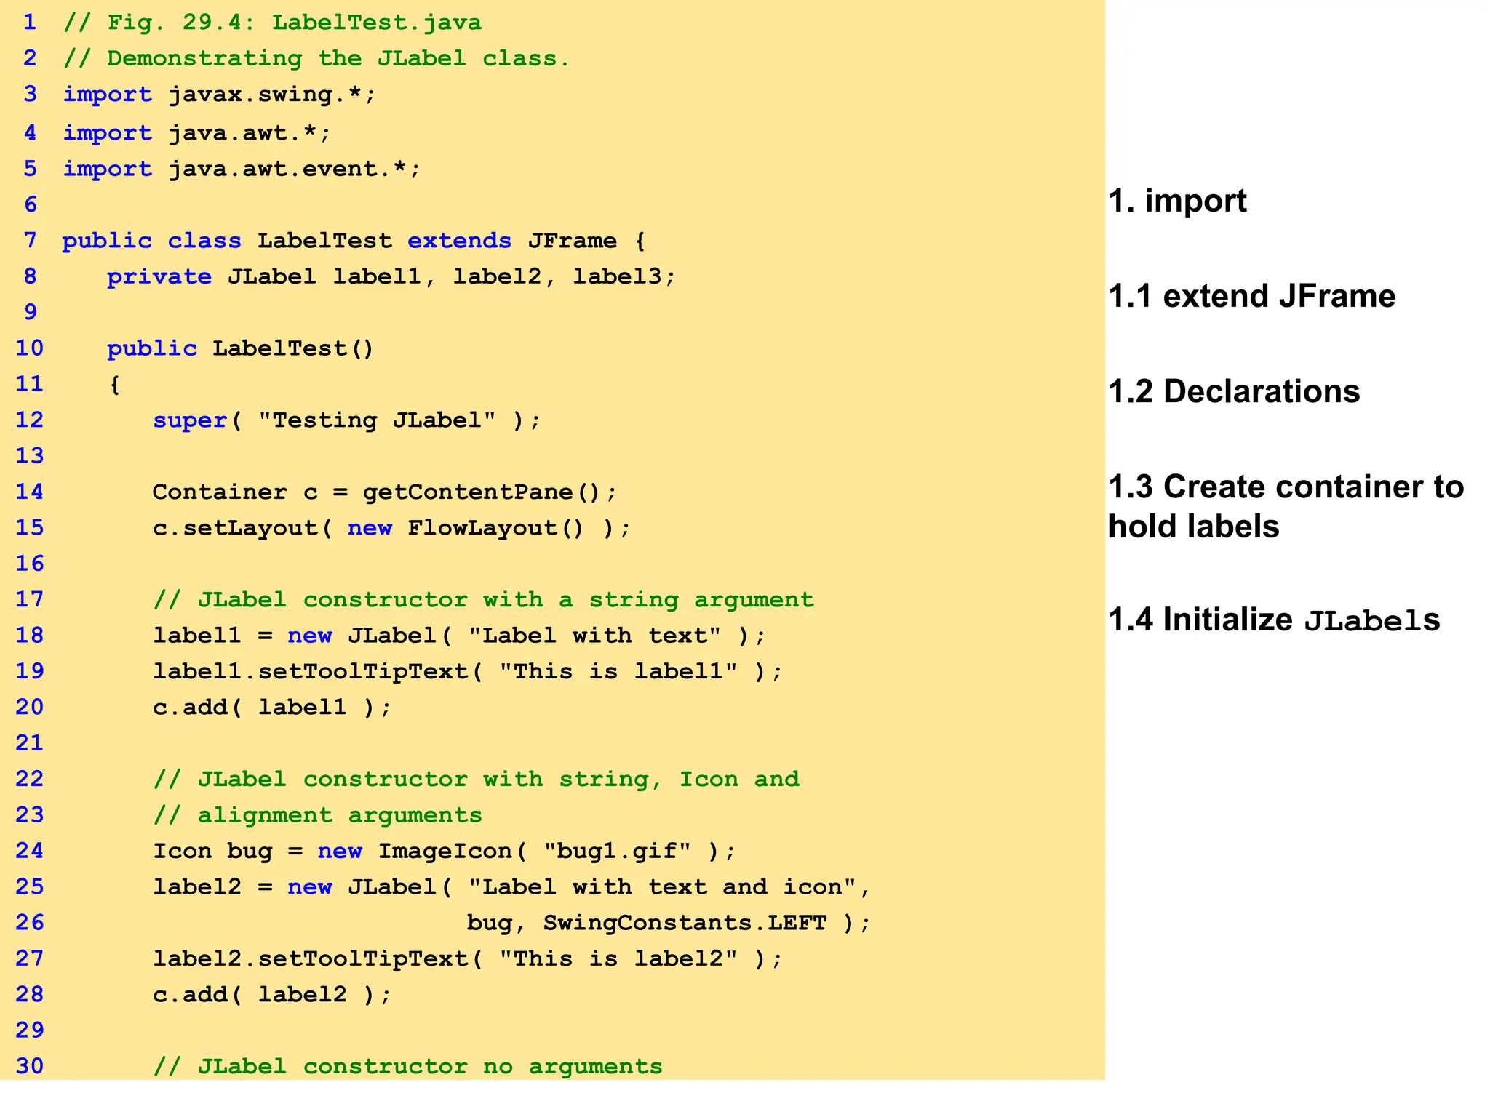Click the side note '1. import'
This screenshot has width=1490, height=1117.
1177,201
